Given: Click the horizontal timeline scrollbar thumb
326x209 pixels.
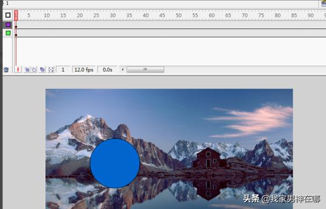Looking at the screenshot, I should pyautogui.click(x=146, y=70).
